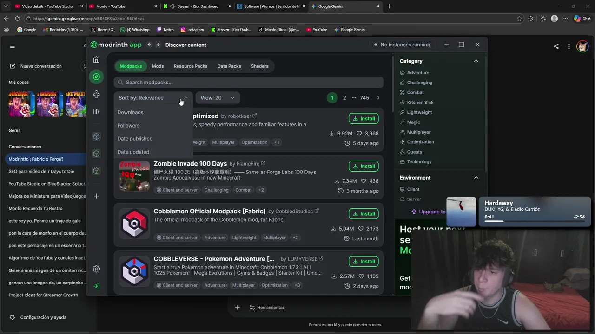
Task: Toggle the Adventure category filter
Action: [x=415, y=73]
